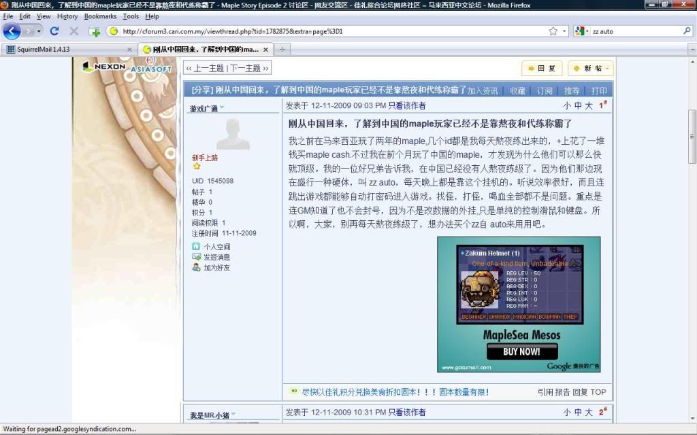Viewport: 697px width, 435px height.
Task: Click the Firefox back arrow button
Action: (x=12, y=31)
